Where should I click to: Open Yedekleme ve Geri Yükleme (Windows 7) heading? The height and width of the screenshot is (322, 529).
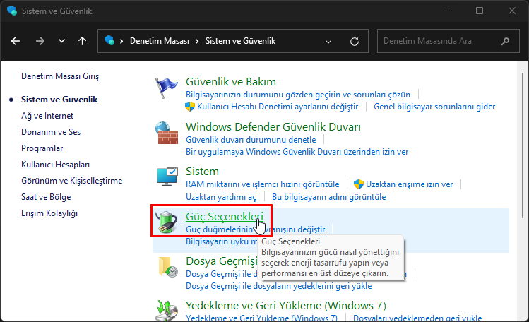[x=286, y=306]
